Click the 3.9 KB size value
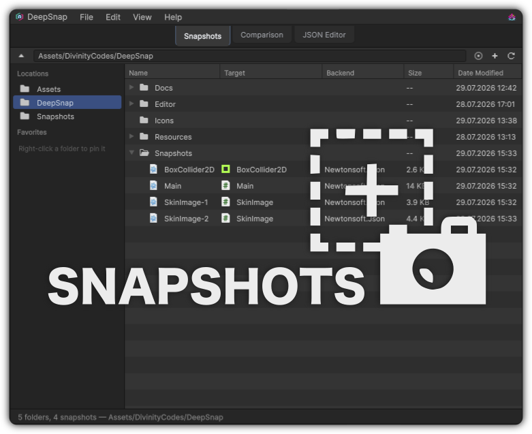532x434 pixels. click(418, 202)
